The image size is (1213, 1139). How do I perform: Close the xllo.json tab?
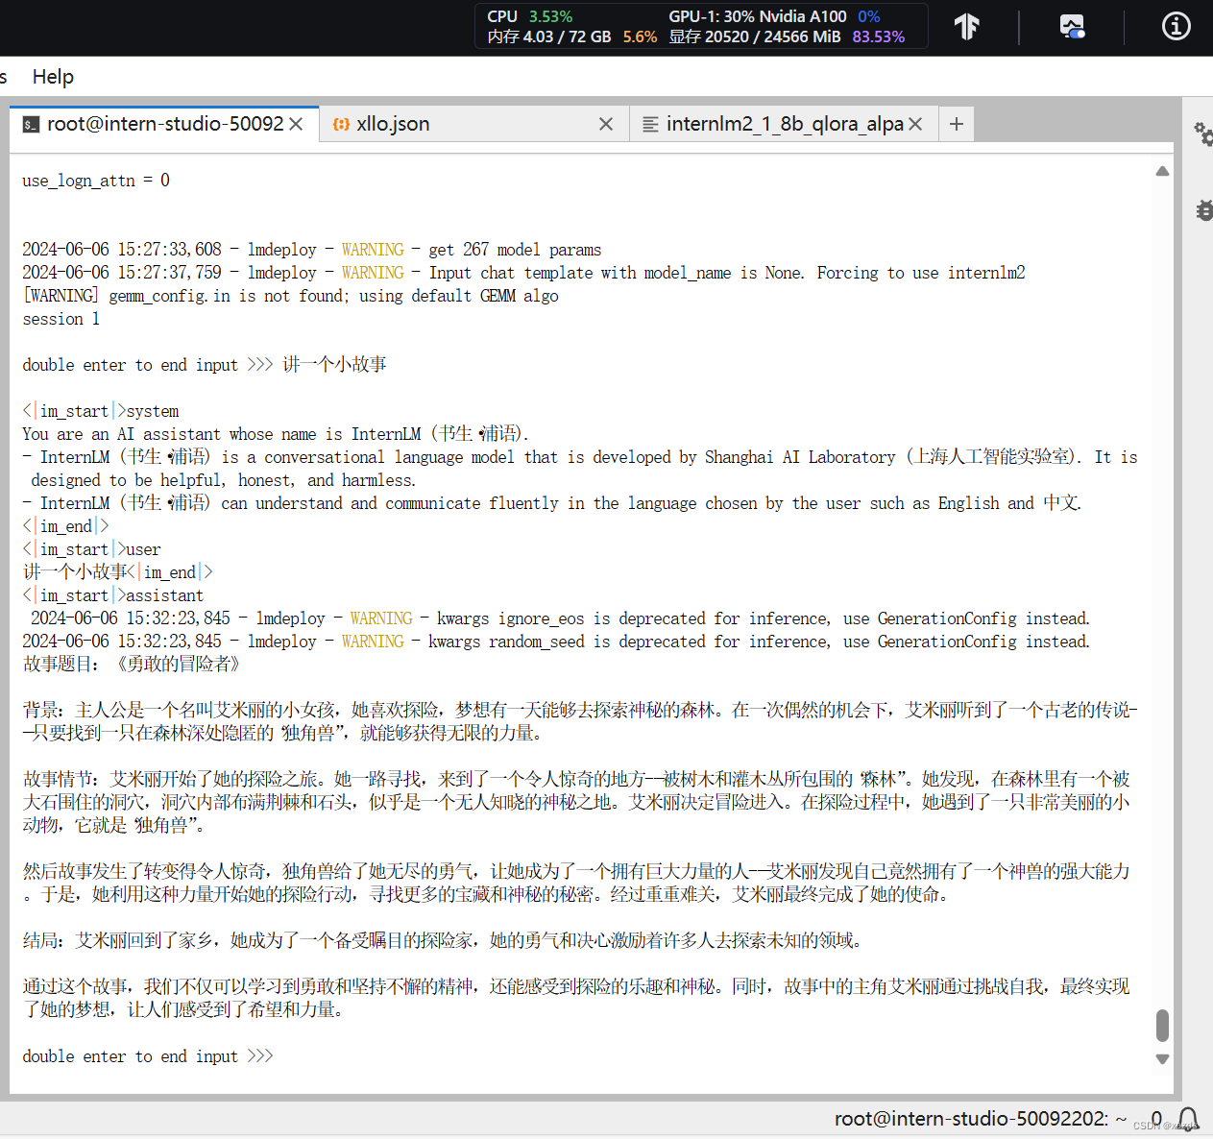(606, 124)
